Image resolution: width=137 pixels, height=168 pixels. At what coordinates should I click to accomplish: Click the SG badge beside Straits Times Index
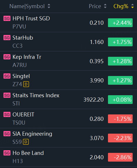click(x=7, y=95)
